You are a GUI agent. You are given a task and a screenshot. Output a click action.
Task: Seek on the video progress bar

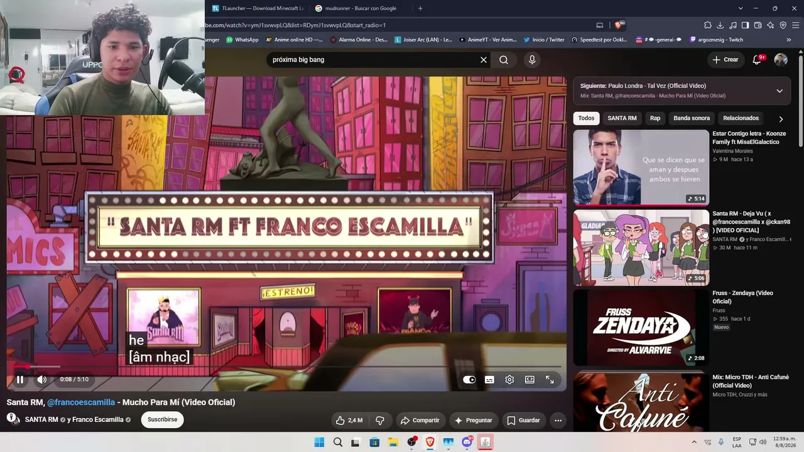tap(287, 367)
